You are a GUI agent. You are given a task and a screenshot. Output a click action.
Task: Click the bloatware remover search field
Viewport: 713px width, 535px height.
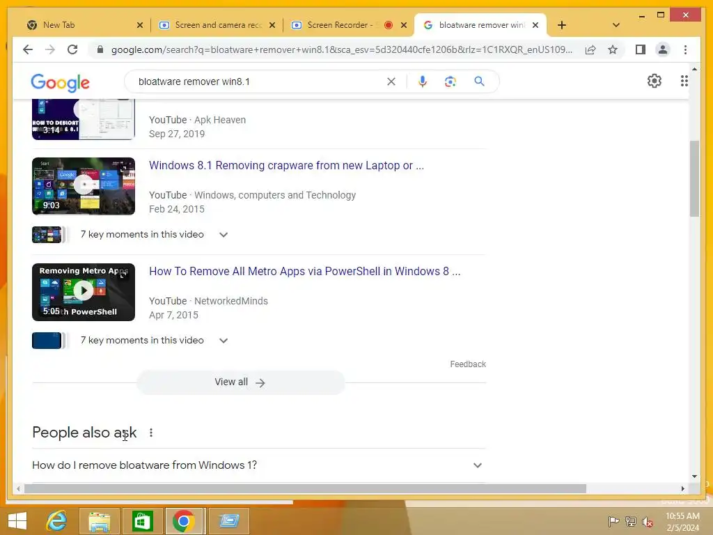click(x=259, y=82)
